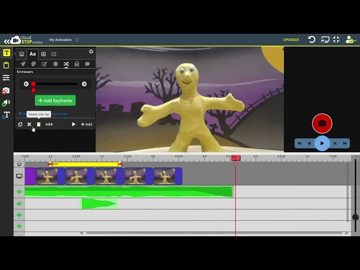Select the purple clip at track start

[30, 176]
